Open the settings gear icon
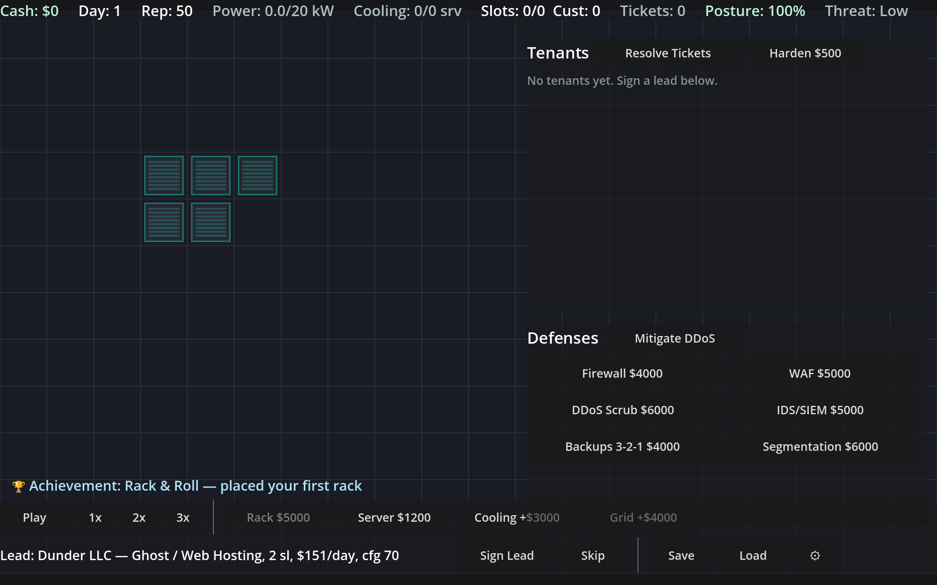 click(815, 556)
